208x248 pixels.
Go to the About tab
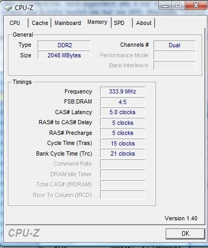(144, 23)
